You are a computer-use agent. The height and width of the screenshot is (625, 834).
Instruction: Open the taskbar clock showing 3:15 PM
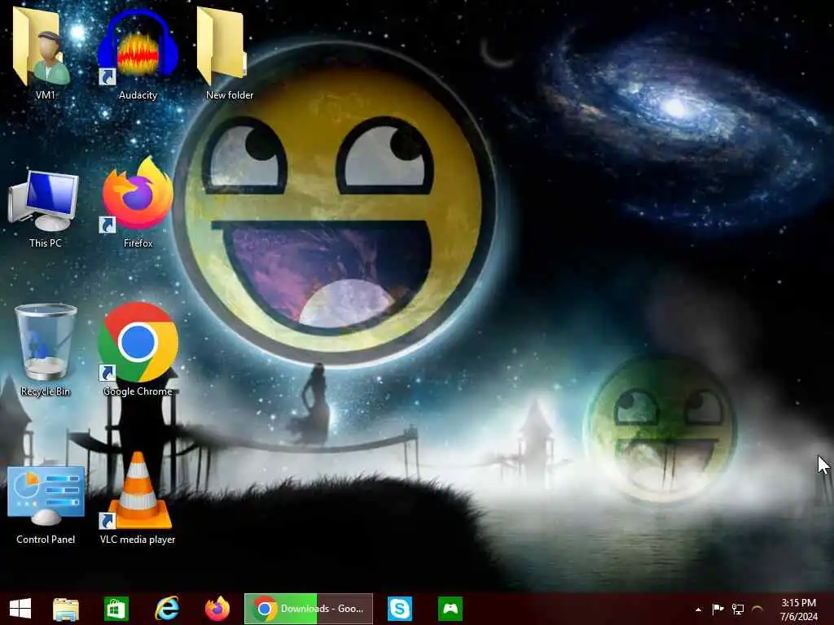pos(799,609)
